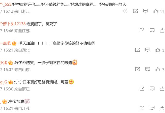Open profile of user 小猪
The height and width of the screenshot is (113, 165).
[3, 63]
